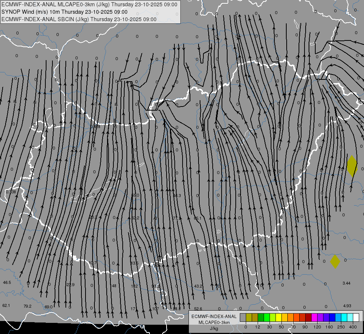The width and height of the screenshot is (364, 334).
Task: Choose the dark green legend swatch above 12
Action: pyautogui.click(x=261, y=317)
